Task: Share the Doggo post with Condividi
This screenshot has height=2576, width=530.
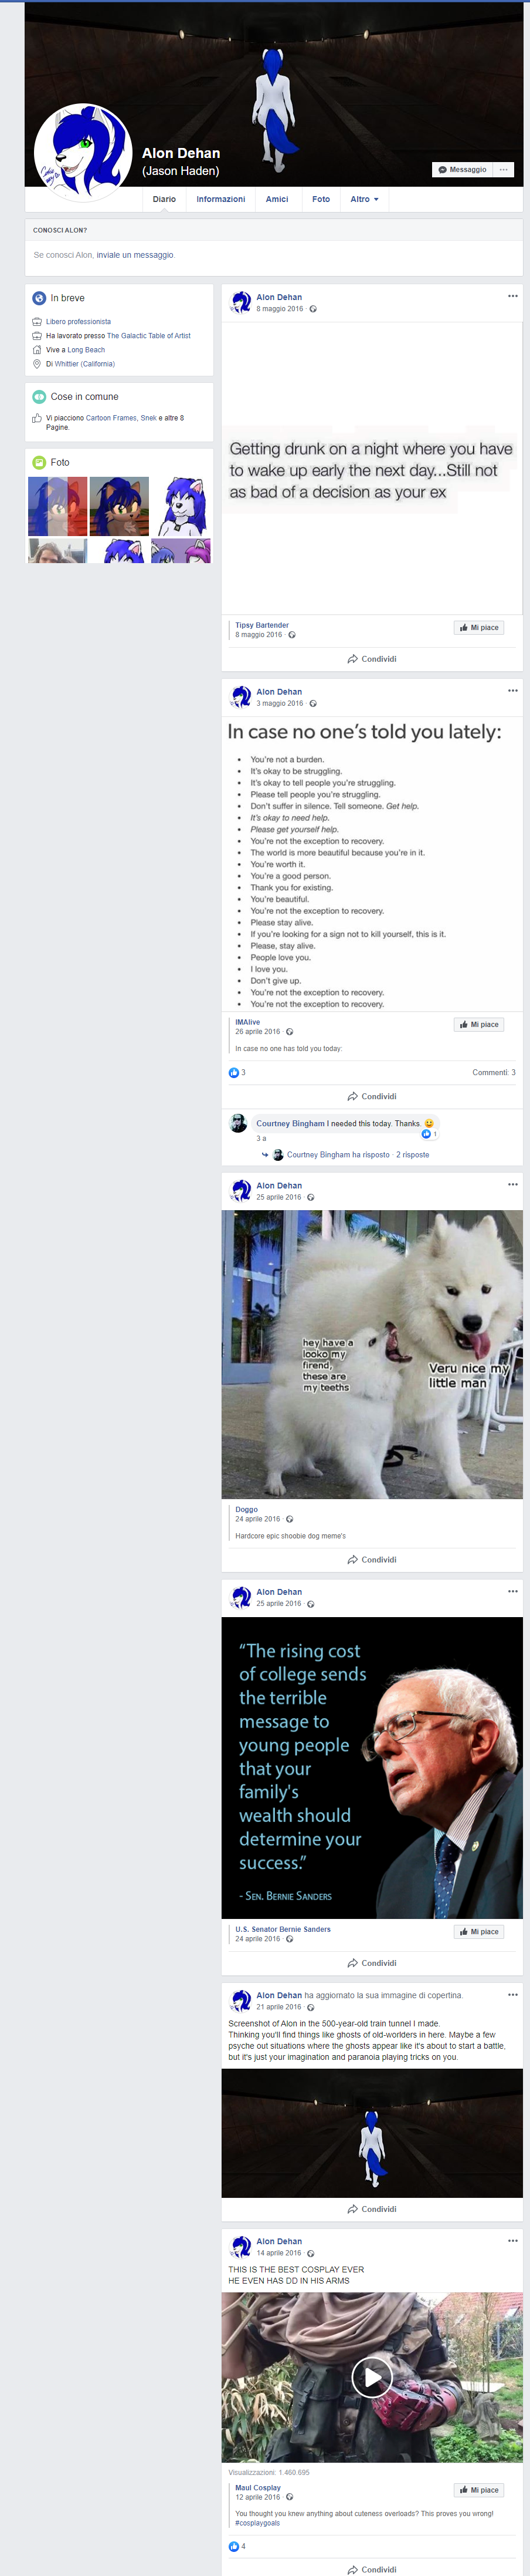Action: click(x=372, y=1560)
